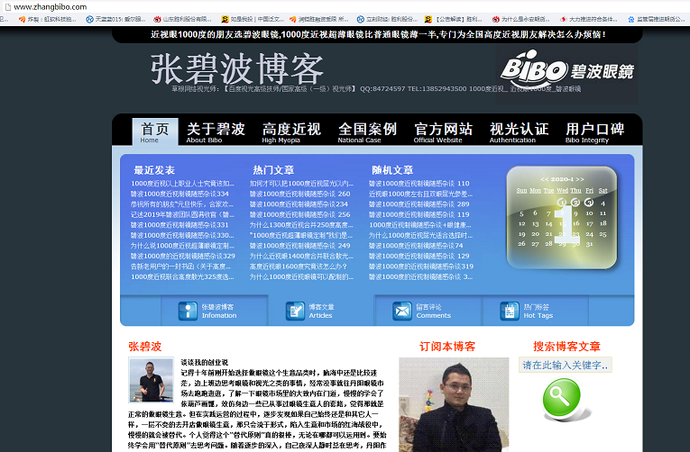Click the Hot Tags notepad icon
The height and width of the screenshot is (452, 690).
(x=509, y=311)
